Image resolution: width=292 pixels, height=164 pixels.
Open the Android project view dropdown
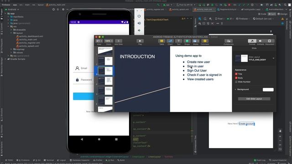click(12, 10)
